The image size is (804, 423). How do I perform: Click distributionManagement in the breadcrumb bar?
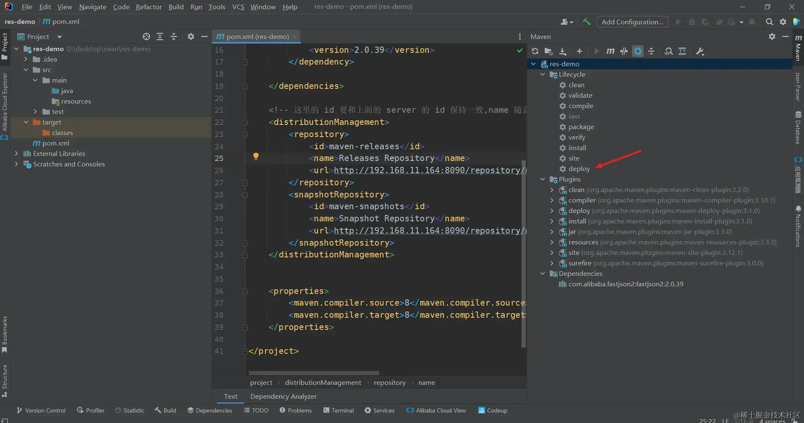click(323, 382)
